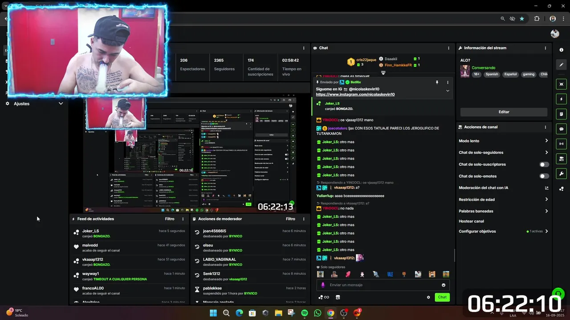Open Acciones de moderador three-dot menu
The width and height of the screenshot is (570, 320).
tap(304, 219)
